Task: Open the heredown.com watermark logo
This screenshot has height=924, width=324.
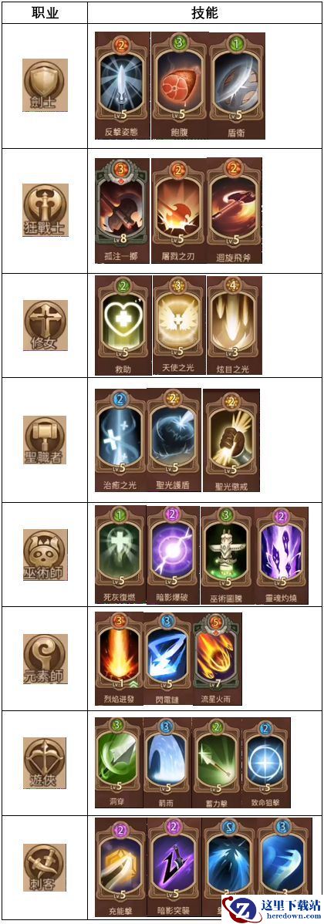Action: [272, 909]
